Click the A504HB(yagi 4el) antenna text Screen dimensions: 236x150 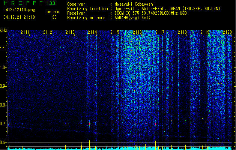(132, 18)
